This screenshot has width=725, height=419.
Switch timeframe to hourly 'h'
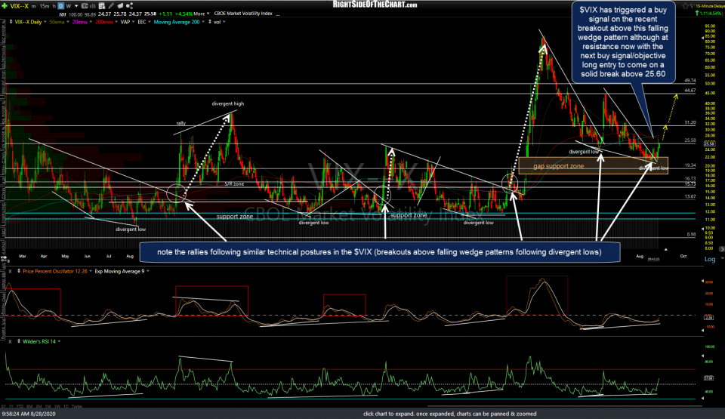tap(54, 6)
